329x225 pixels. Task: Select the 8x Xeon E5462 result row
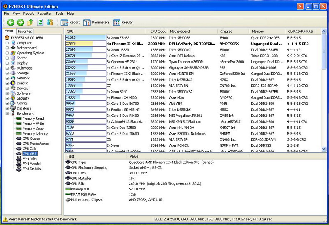[193, 38]
